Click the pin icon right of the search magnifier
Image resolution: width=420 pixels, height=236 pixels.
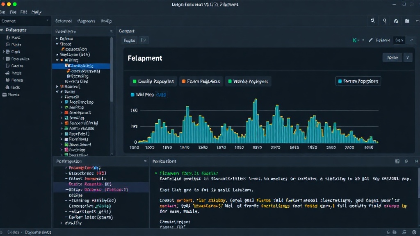[385, 20]
